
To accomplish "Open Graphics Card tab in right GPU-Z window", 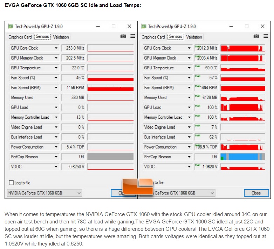I will 153,37.
